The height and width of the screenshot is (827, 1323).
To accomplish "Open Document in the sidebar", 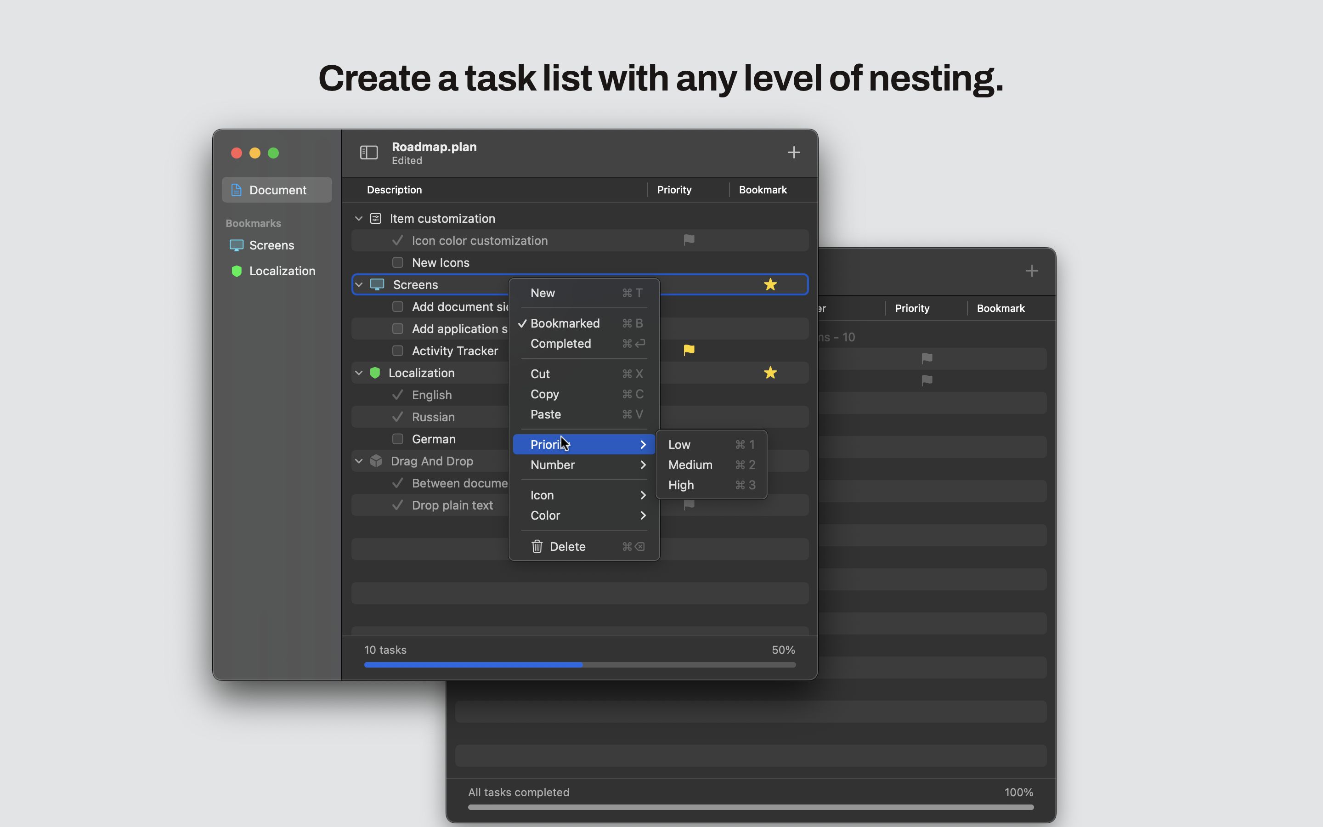I will tap(277, 190).
